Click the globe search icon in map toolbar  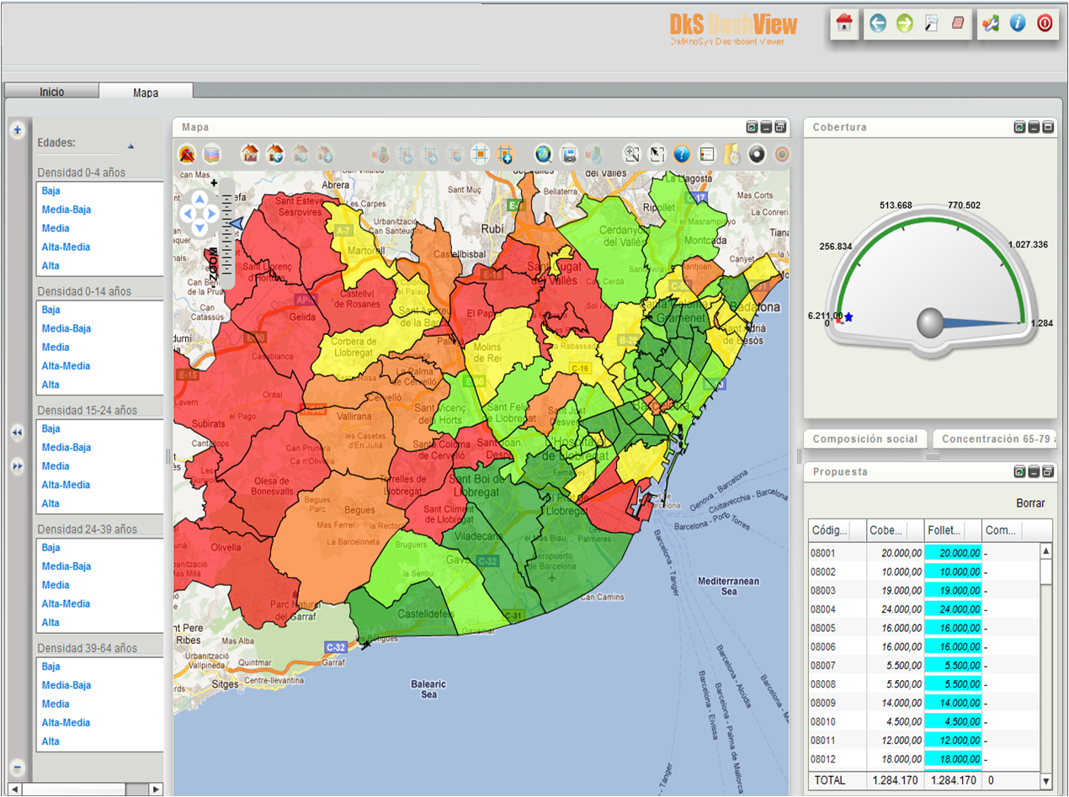click(544, 154)
